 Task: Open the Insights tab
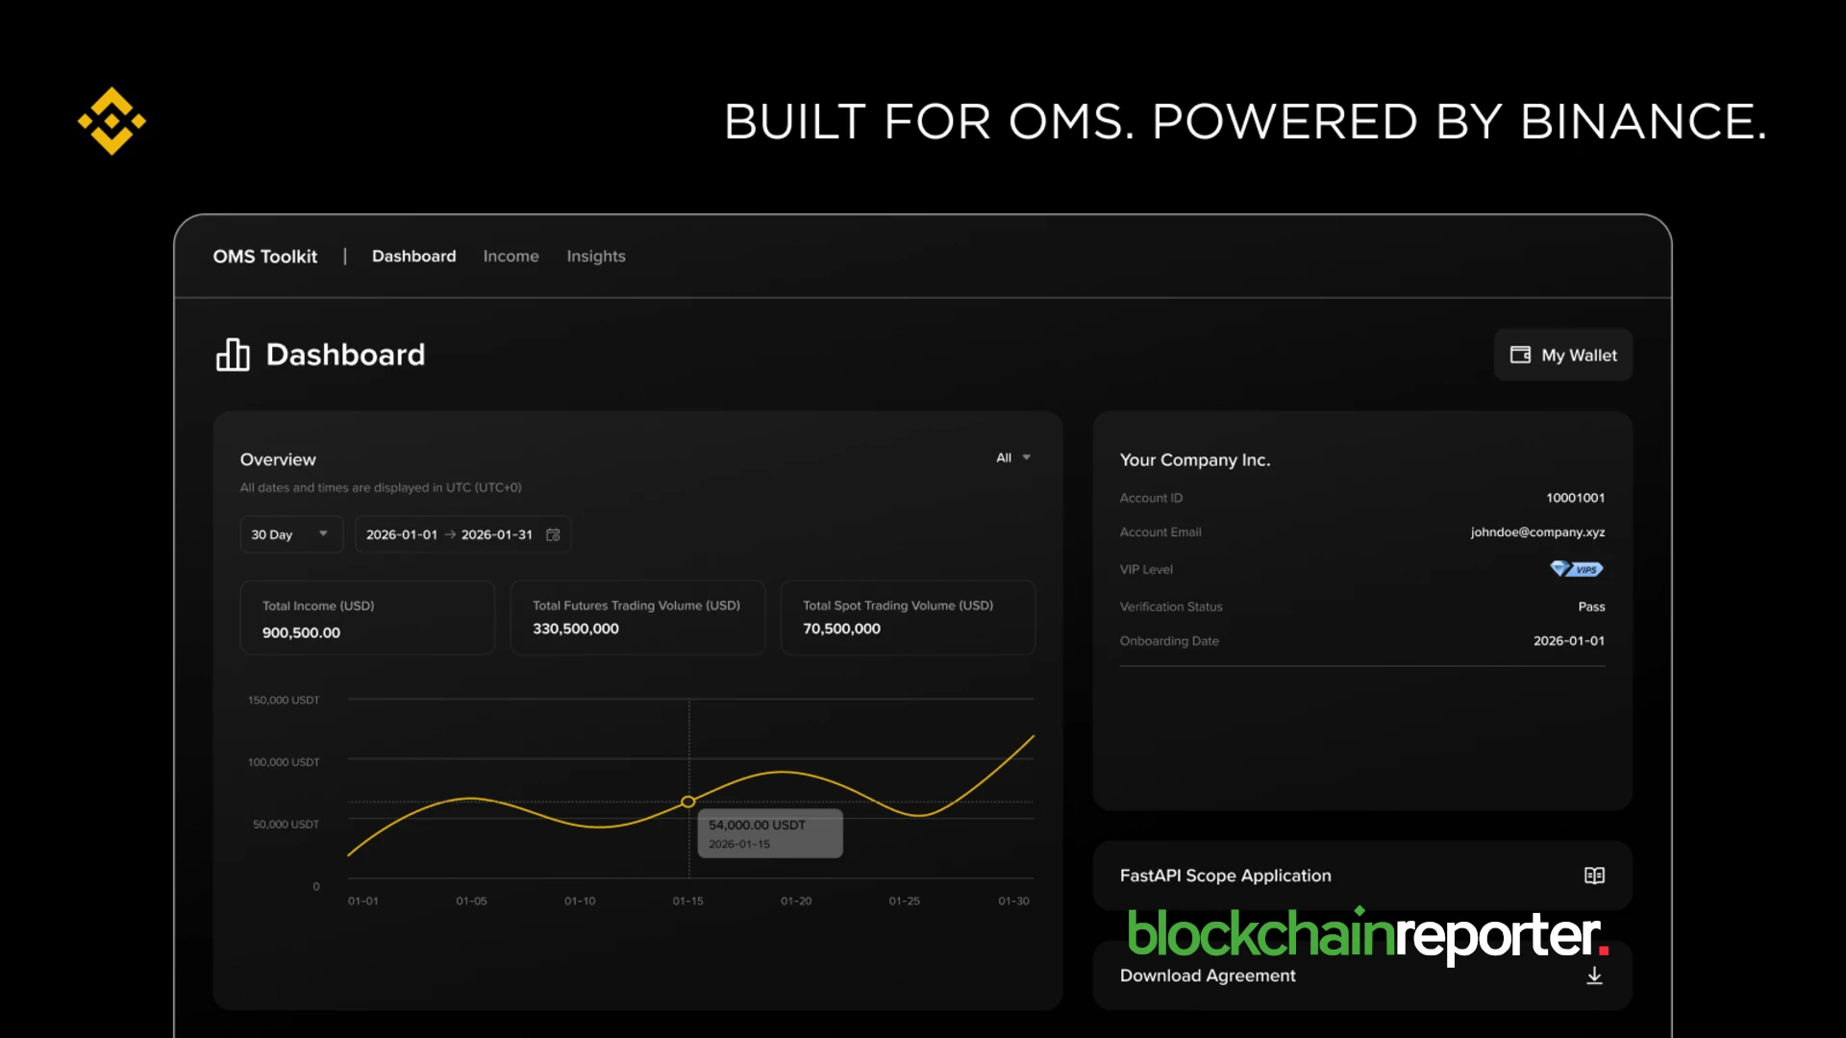(x=595, y=256)
